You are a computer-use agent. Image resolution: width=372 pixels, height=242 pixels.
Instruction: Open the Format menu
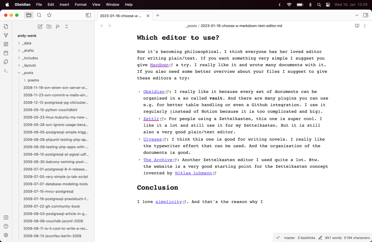pos(81,4)
